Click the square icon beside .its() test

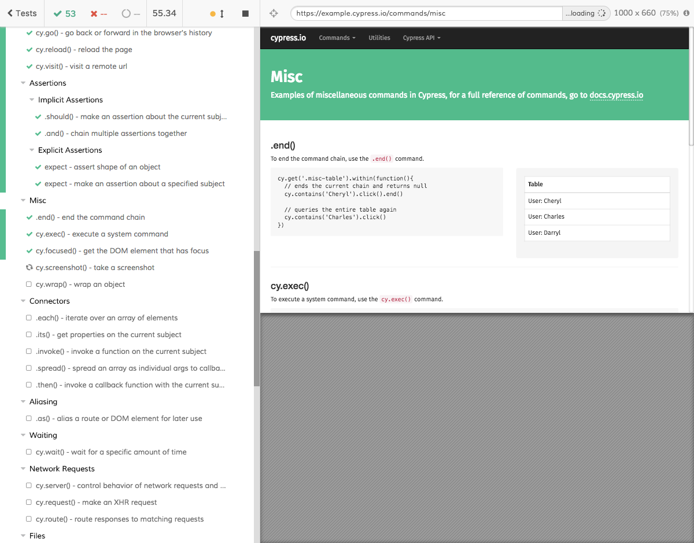click(29, 335)
